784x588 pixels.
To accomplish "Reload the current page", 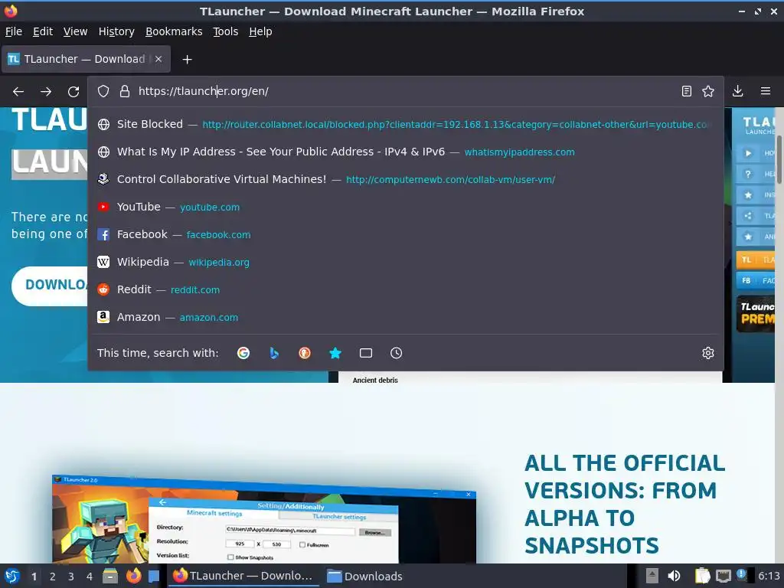I will coord(73,92).
